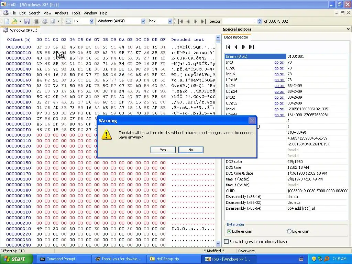This screenshot has height=264, width=352.
Task: Click Disassembly (x86-32) row
Action: (286, 202)
